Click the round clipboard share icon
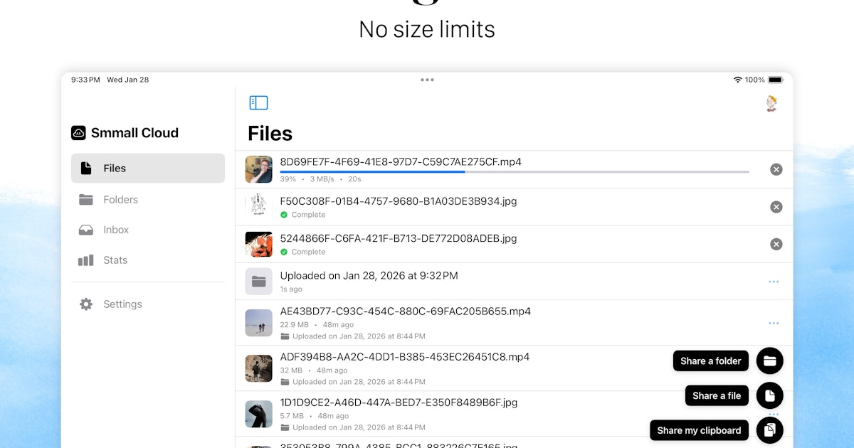The height and width of the screenshot is (448, 854). tap(770, 430)
